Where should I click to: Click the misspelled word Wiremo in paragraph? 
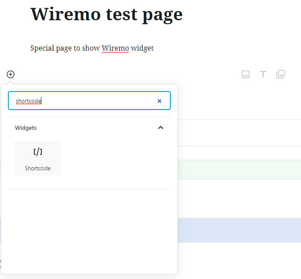[115, 48]
